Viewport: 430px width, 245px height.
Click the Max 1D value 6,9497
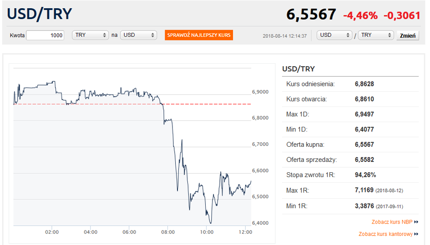[364, 114]
